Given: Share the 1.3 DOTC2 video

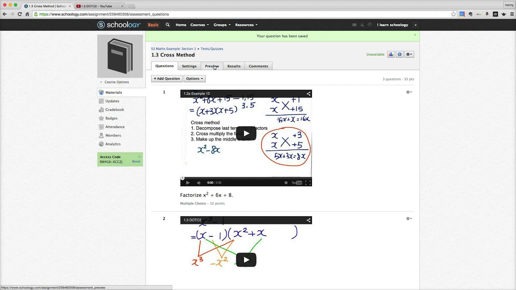Looking at the screenshot, I should click(308, 220).
